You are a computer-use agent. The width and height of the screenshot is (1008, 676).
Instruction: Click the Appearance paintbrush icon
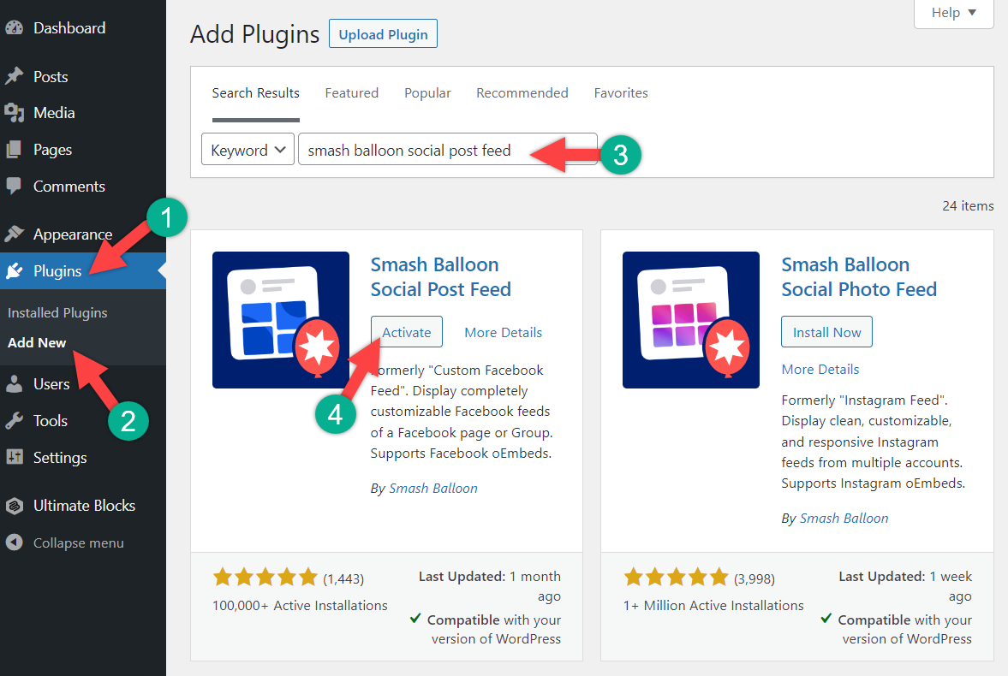pyautogui.click(x=15, y=234)
